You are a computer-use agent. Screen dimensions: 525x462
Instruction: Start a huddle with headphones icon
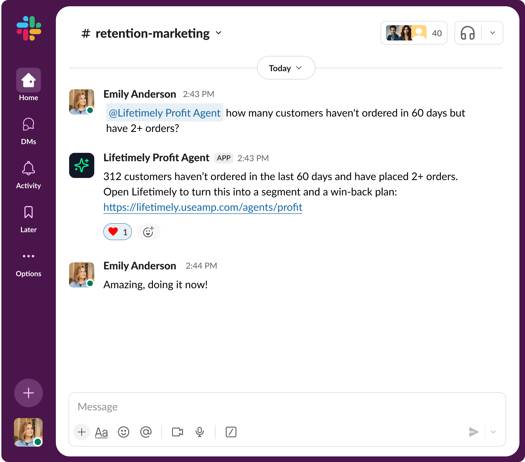468,33
